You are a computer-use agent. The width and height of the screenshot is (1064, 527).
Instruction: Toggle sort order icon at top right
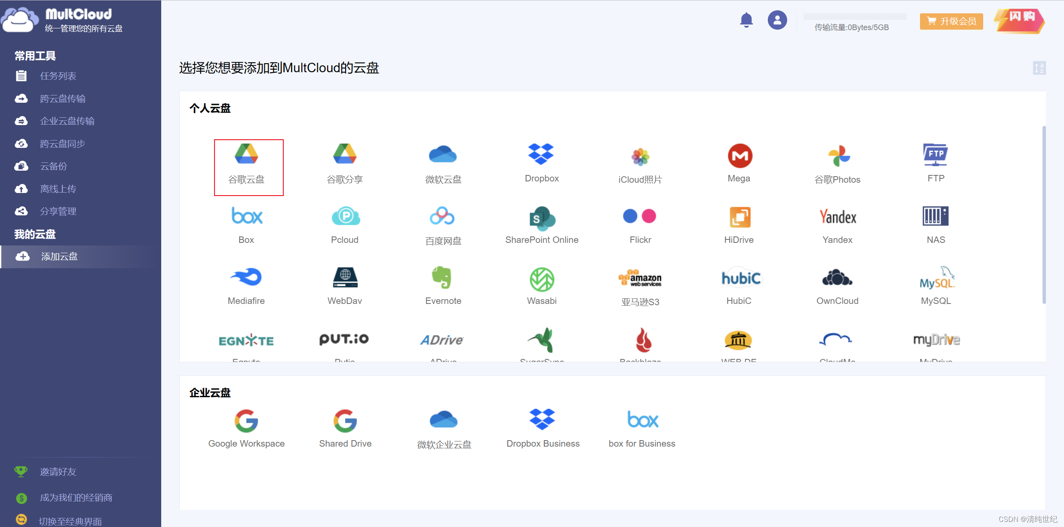1039,68
